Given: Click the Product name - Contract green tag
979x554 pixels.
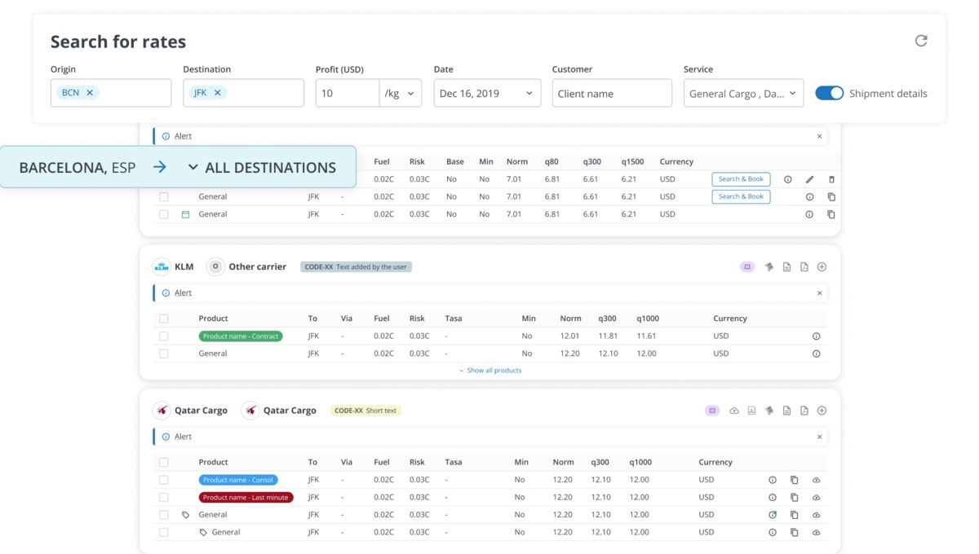Looking at the screenshot, I should tap(241, 336).
